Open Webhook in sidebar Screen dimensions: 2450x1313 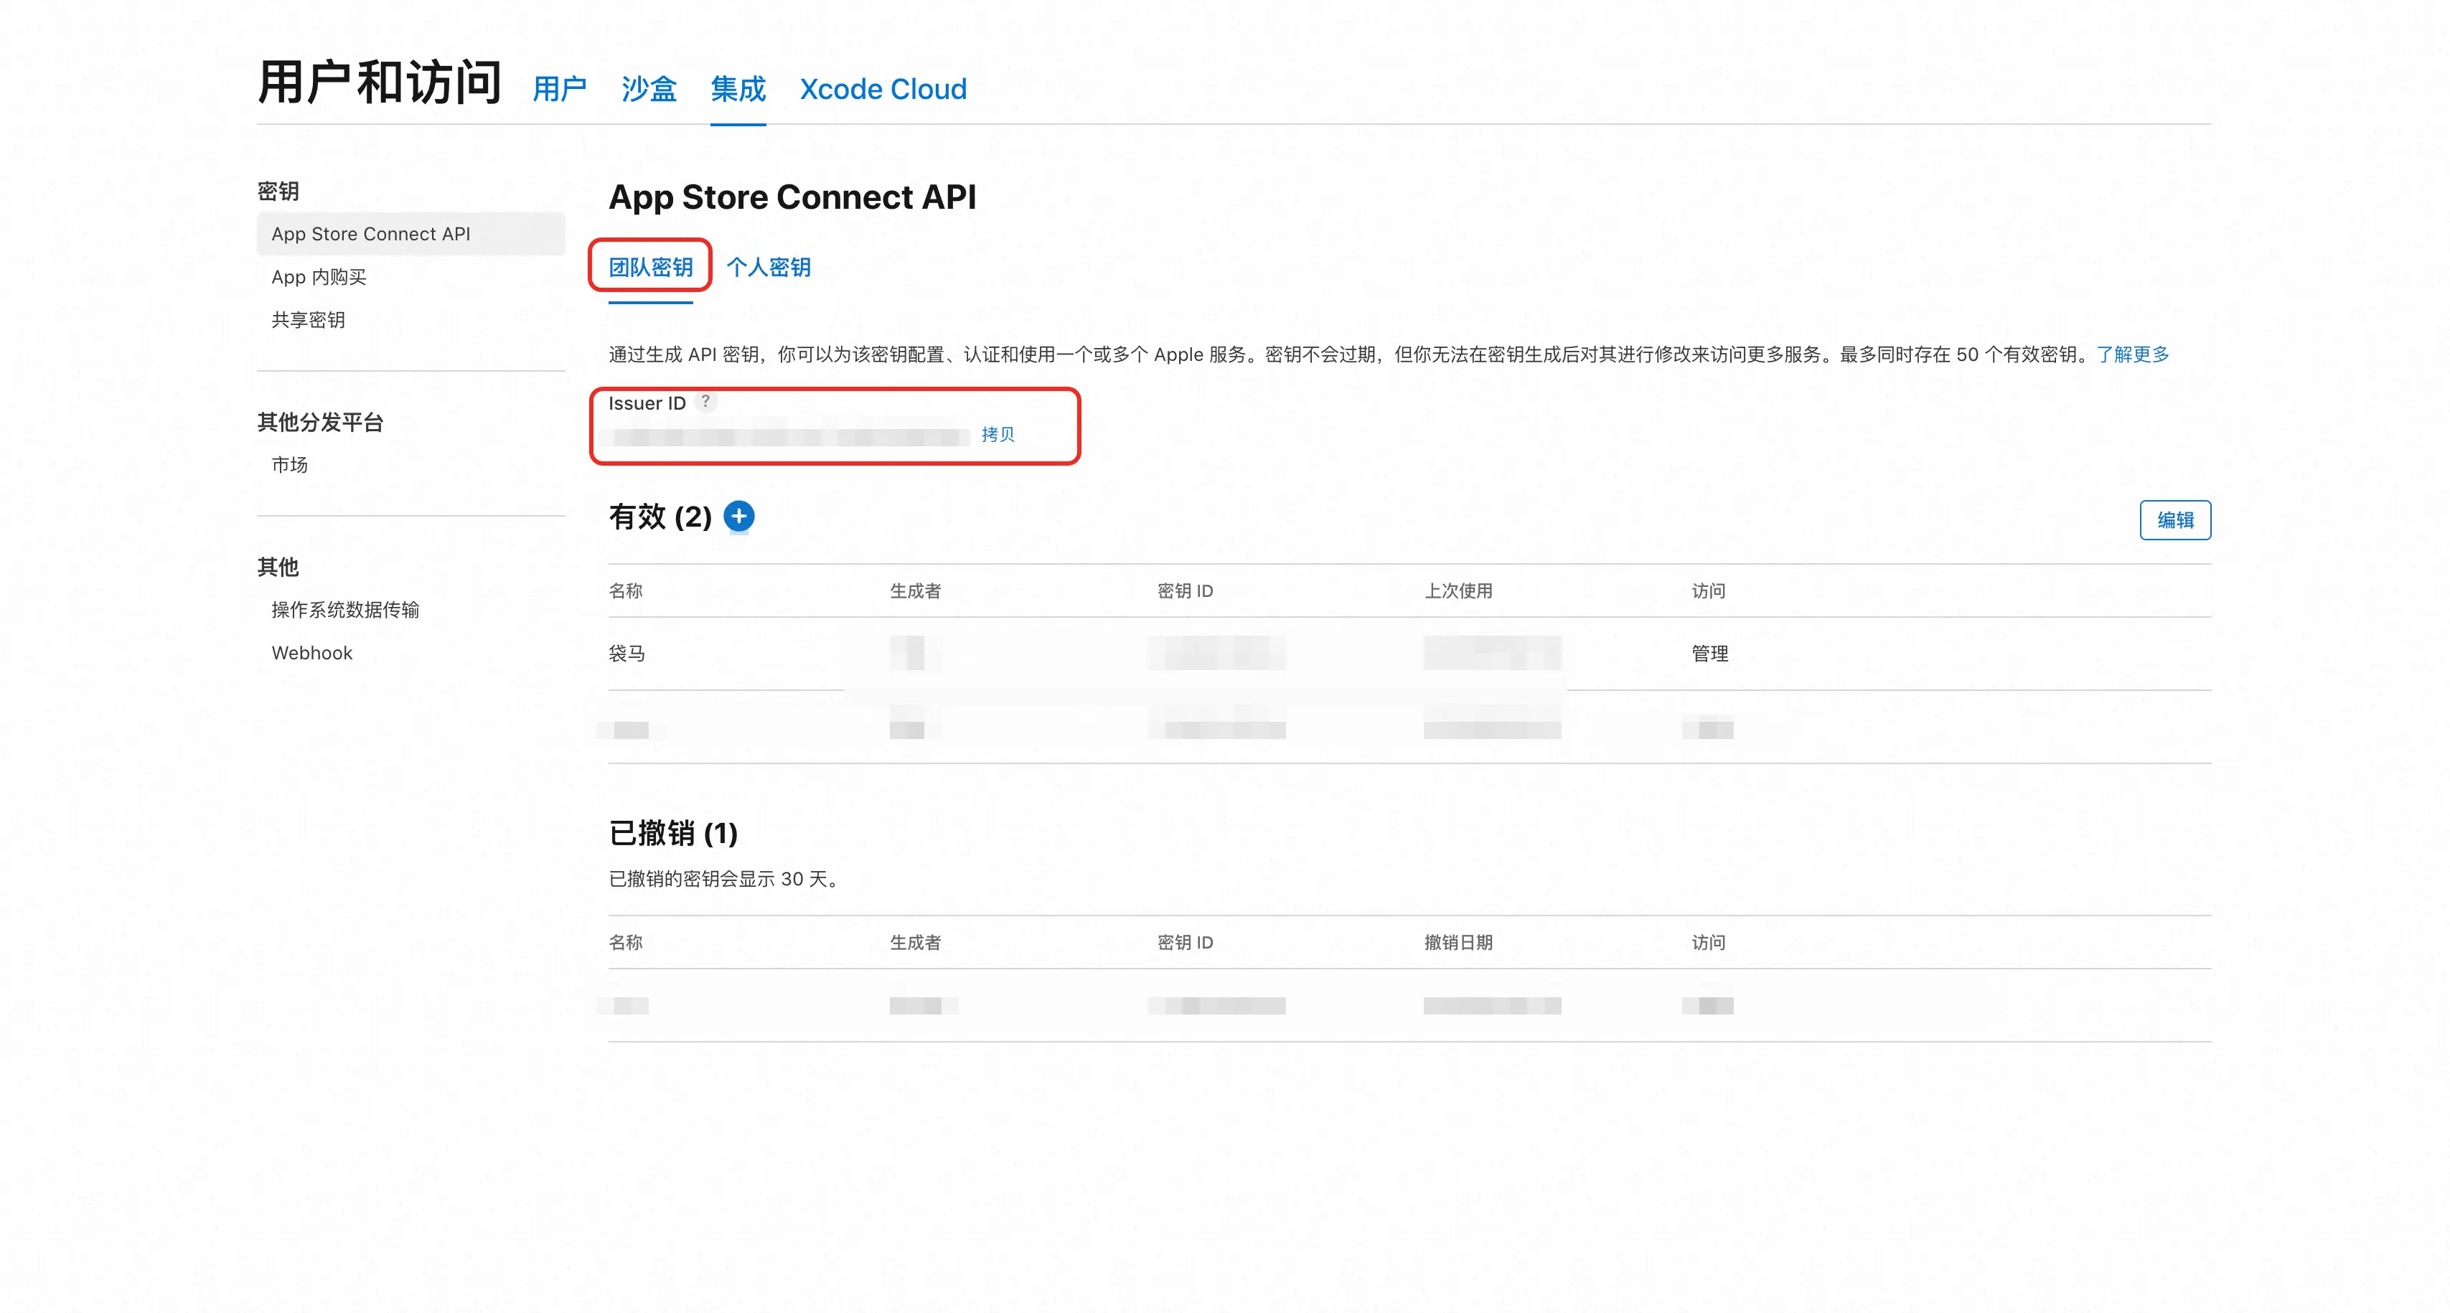[x=312, y=653]
